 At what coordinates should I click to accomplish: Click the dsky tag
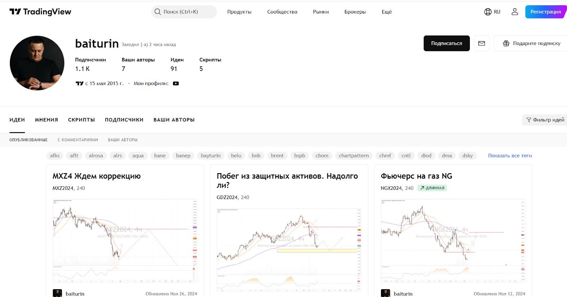467,155
